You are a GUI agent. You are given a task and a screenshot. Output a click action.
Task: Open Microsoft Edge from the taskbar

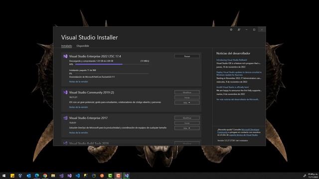click(37, 176)
